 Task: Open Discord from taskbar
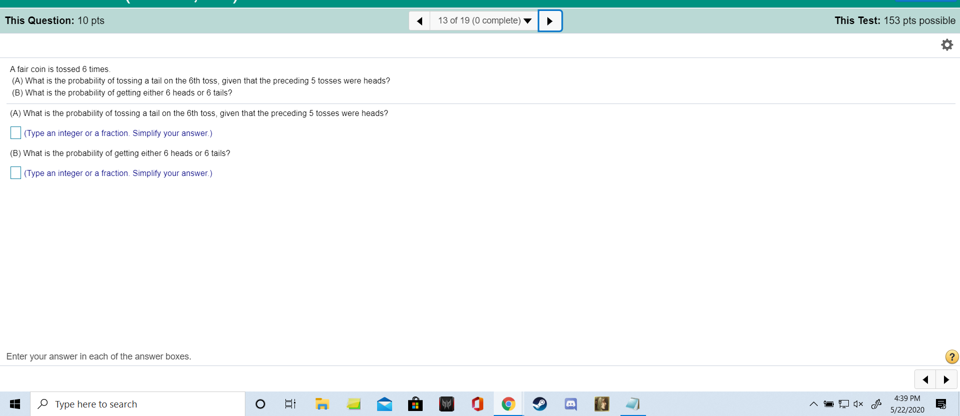[571, 404]
